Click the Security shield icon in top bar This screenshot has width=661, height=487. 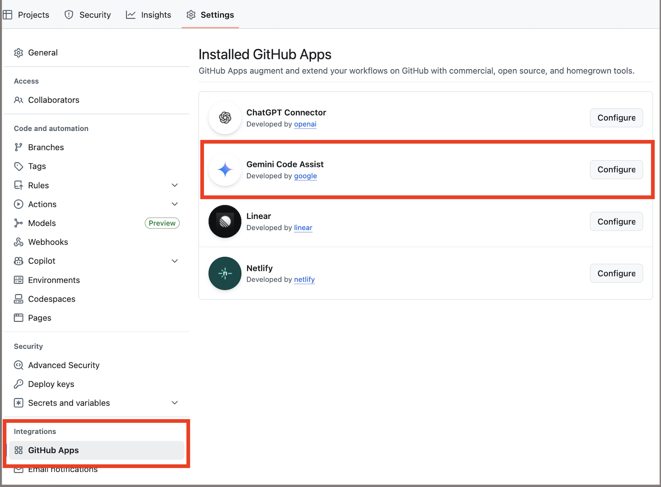tap(69, 15)
